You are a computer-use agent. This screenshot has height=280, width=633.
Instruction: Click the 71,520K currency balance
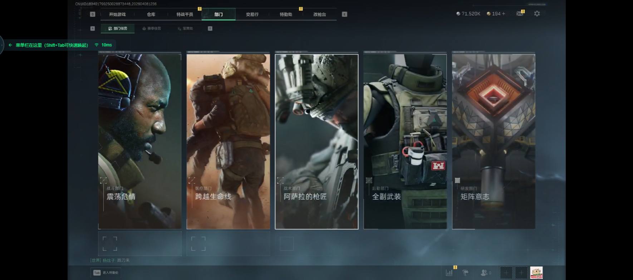(468, 14)
